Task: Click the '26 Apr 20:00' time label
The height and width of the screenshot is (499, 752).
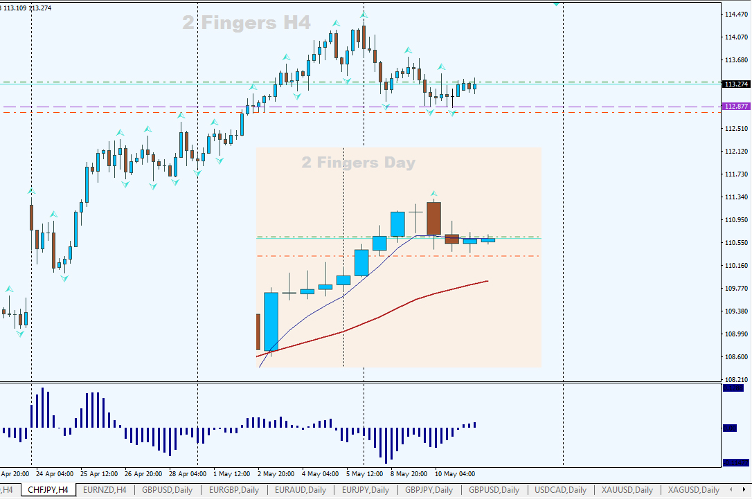Action: pyautogui.click(x=143, y=473)
